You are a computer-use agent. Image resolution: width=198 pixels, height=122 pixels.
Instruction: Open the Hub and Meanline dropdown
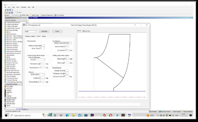[x=38, y=60]
